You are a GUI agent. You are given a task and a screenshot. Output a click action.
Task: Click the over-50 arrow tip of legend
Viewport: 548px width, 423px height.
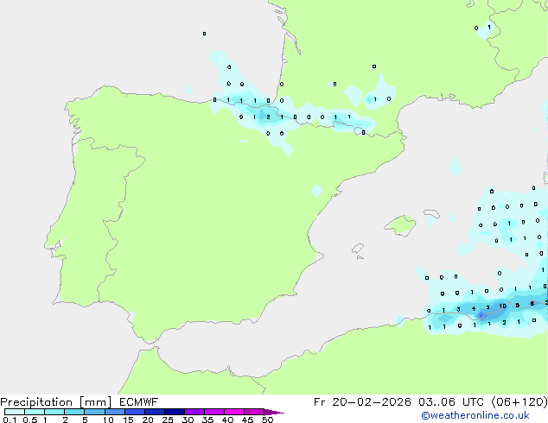[274, 412]
